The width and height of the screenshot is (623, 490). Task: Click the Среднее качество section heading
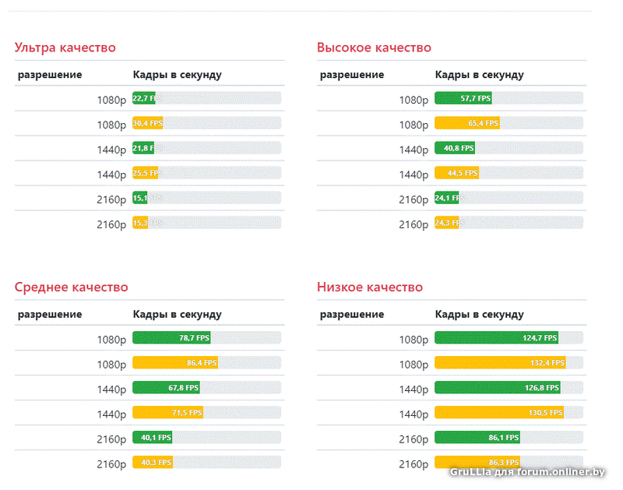pyautogui.click(x=71, y=287)
